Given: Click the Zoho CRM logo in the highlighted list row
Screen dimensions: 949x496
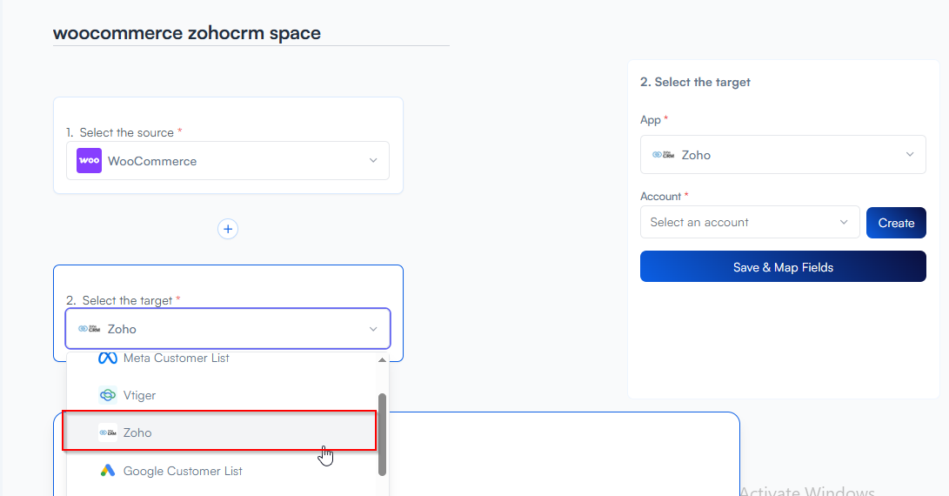Looking at the screenshot, I should click(108, 432).
